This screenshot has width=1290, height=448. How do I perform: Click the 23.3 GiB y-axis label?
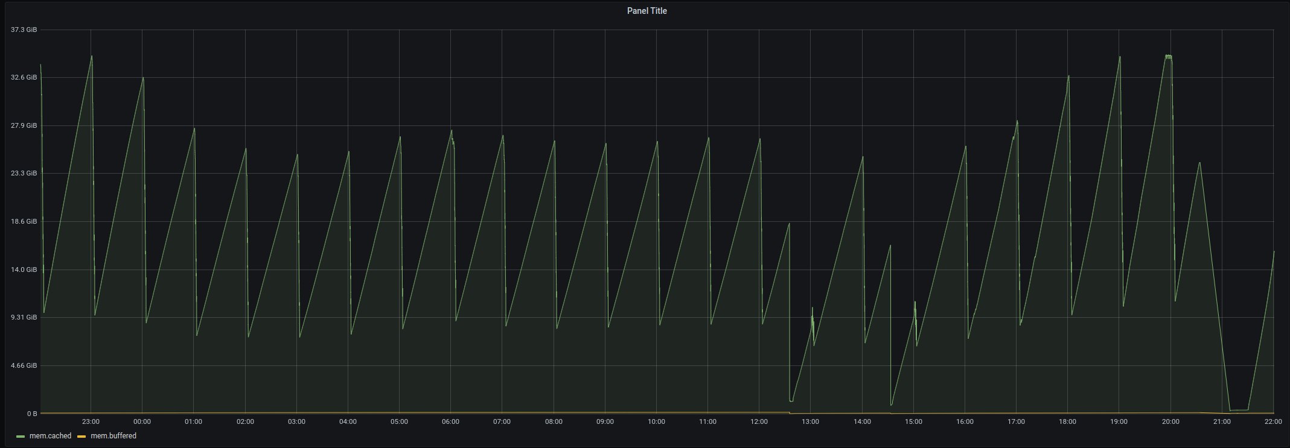tap(24, 173)
